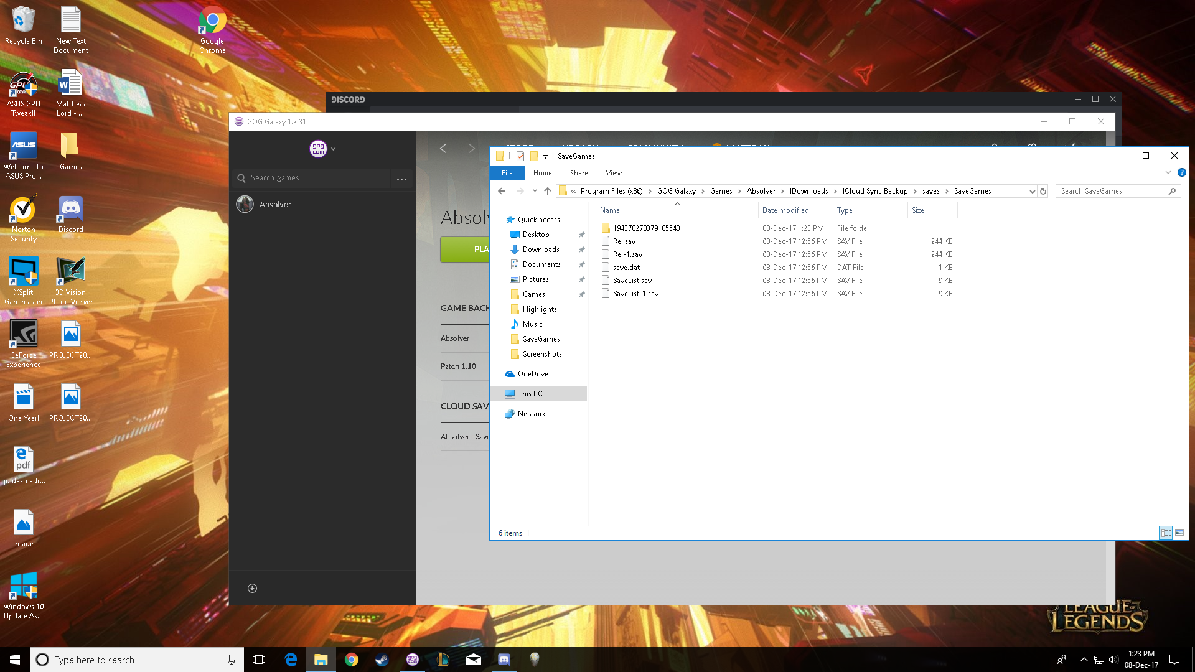The height and width of the screenshot is (672, 1195).
Task: Select the save.dat file
Action: [626, 268]
